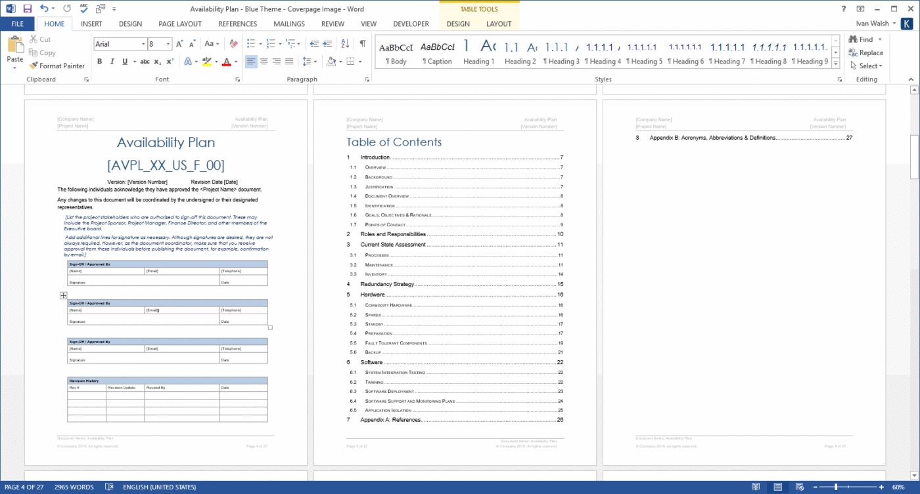Select the Format Painter tool
The width and height of the screenshot is (920, 494).
pos(57,66)
